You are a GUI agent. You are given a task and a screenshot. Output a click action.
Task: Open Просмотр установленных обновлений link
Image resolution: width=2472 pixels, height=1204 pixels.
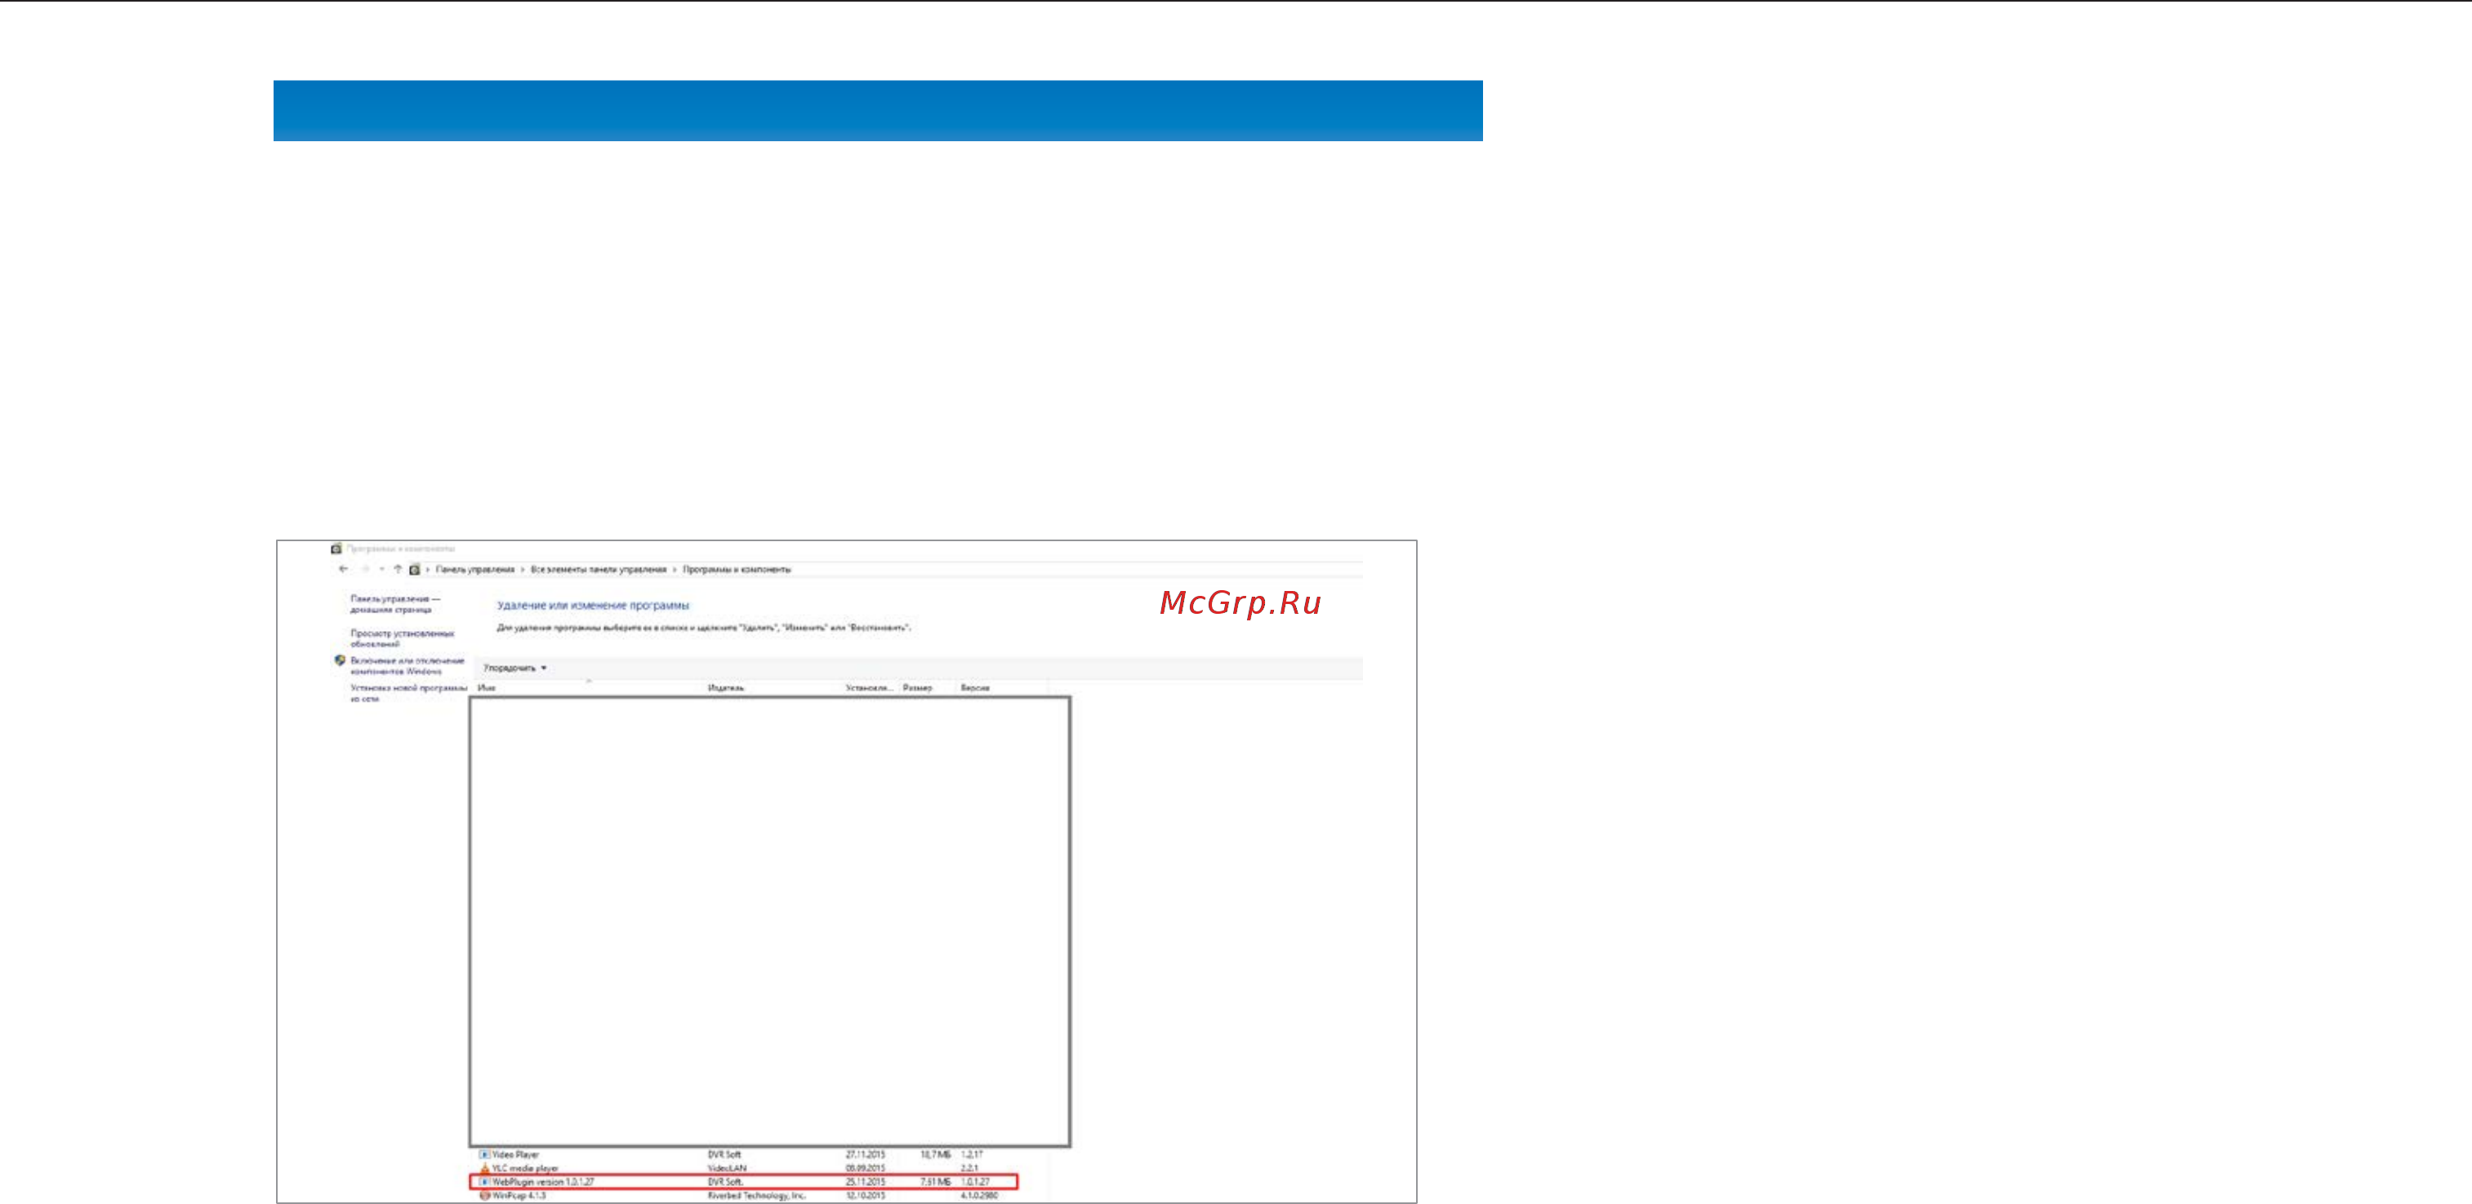tap(402, 638)
